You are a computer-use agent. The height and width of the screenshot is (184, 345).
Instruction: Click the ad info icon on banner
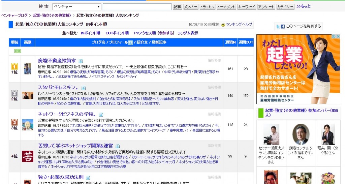click(x=334, y=37)
